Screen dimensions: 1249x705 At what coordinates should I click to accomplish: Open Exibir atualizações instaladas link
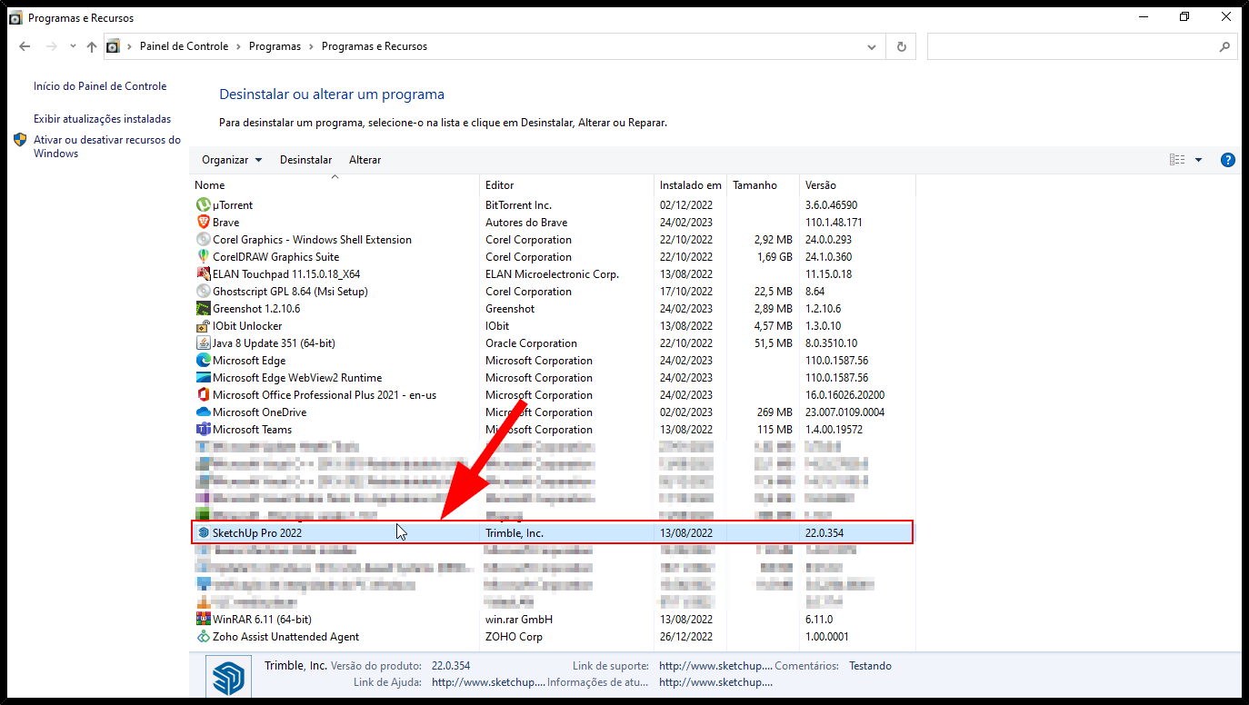coord(102,119)
